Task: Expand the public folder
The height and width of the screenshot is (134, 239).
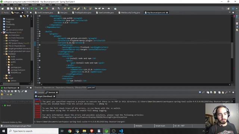Action: pyautogui.click(x=7, y=62)
